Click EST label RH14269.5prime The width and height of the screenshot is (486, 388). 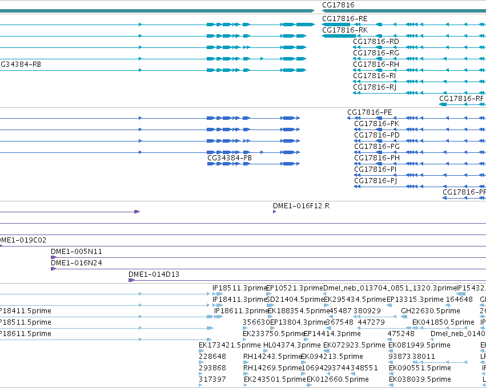(272, 368)
